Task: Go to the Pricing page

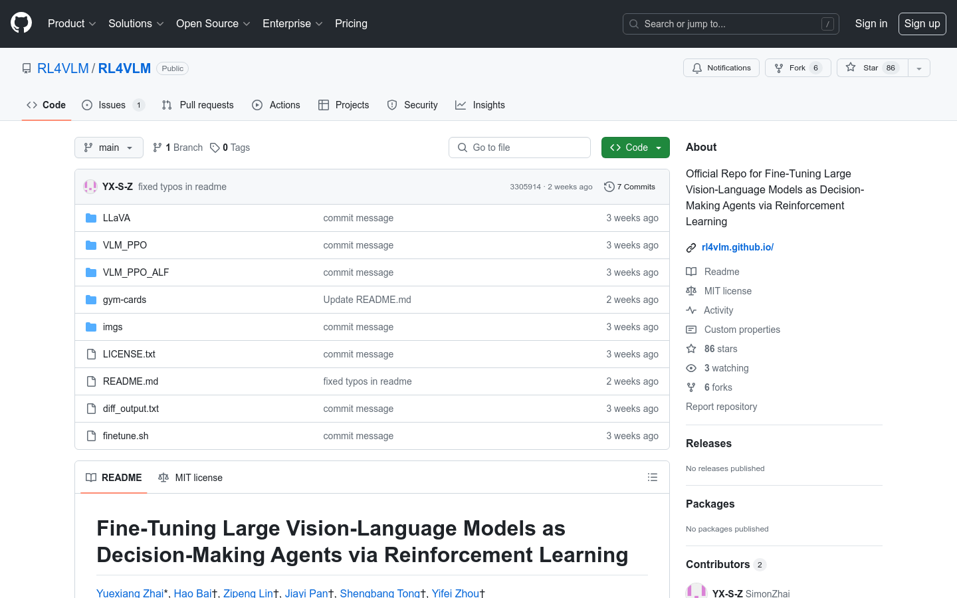Action: point(351,23)
